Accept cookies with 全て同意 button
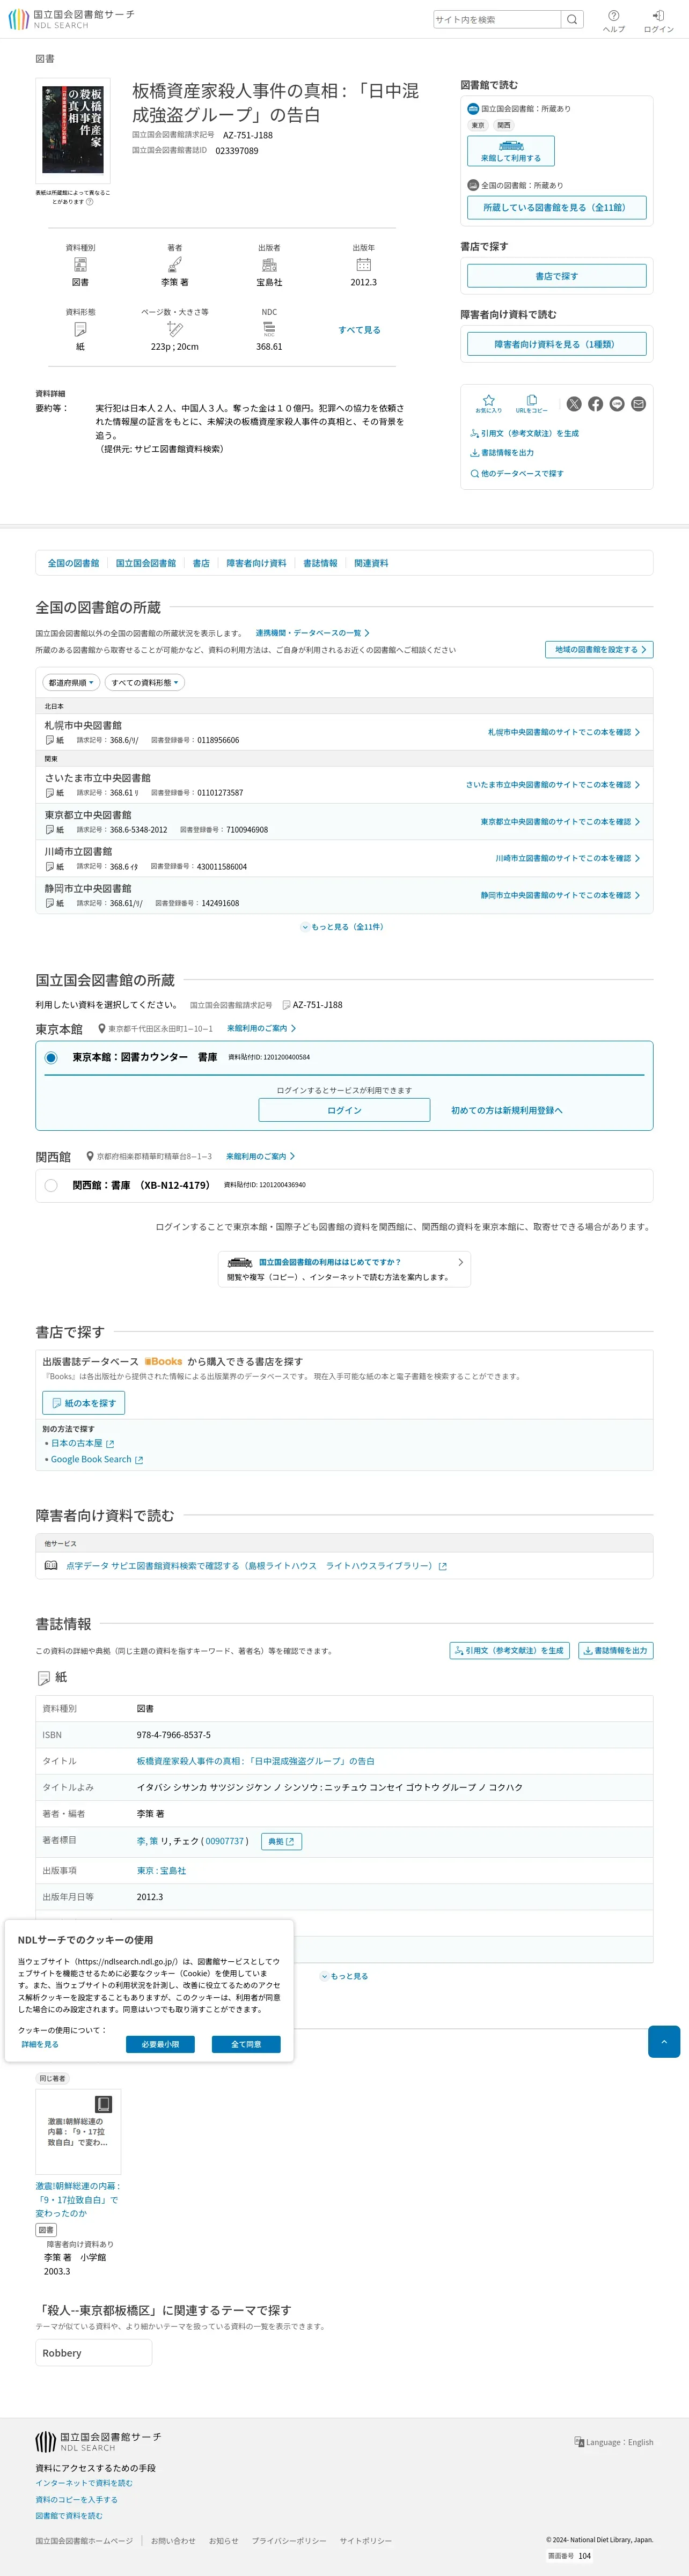689x2576 pixels. coord(246,2044)
